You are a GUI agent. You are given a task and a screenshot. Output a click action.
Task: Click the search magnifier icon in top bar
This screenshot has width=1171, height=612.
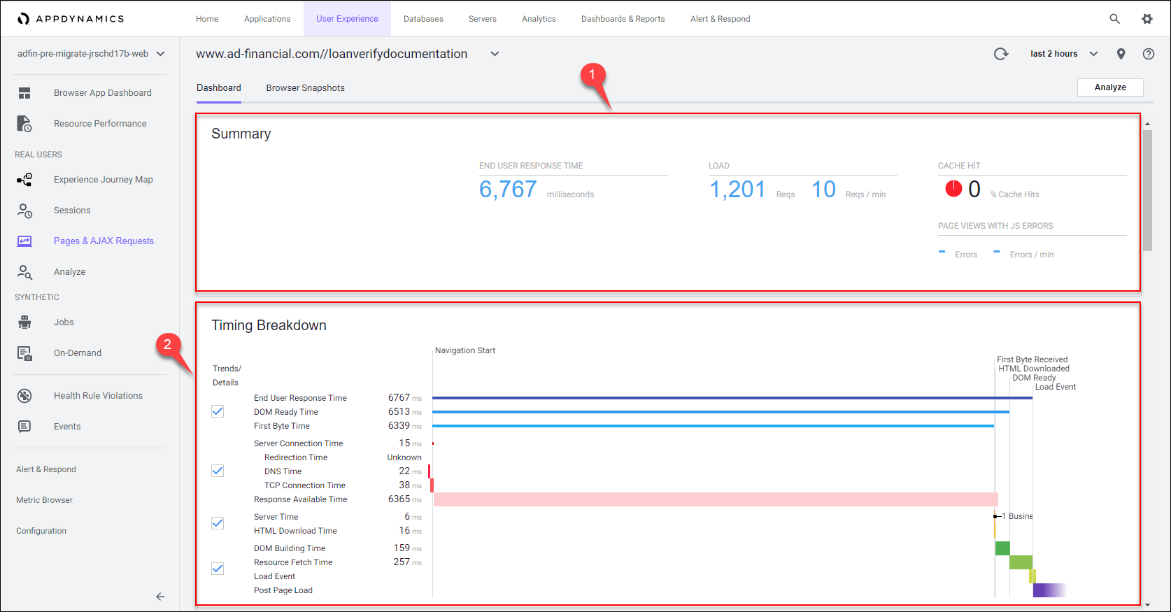[x=1114, y=19]
